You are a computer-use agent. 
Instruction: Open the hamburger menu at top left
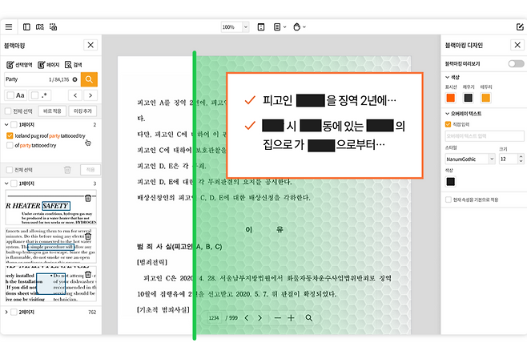[x=9, y=27]
